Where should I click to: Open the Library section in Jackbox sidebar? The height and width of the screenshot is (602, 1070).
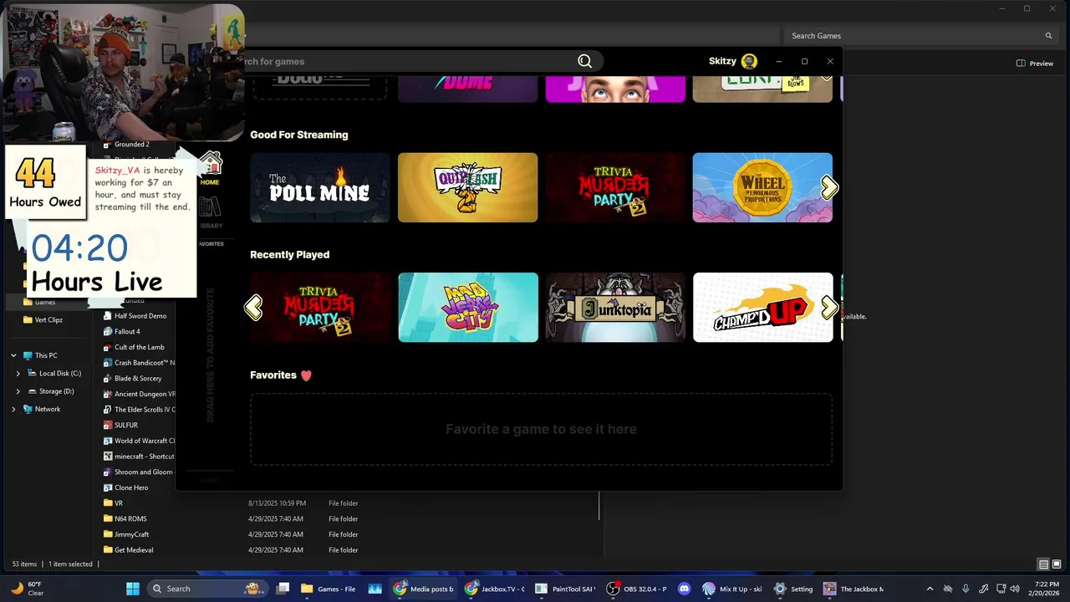click(x=211, y=212)
